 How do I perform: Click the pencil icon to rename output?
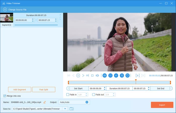[45, 102]
